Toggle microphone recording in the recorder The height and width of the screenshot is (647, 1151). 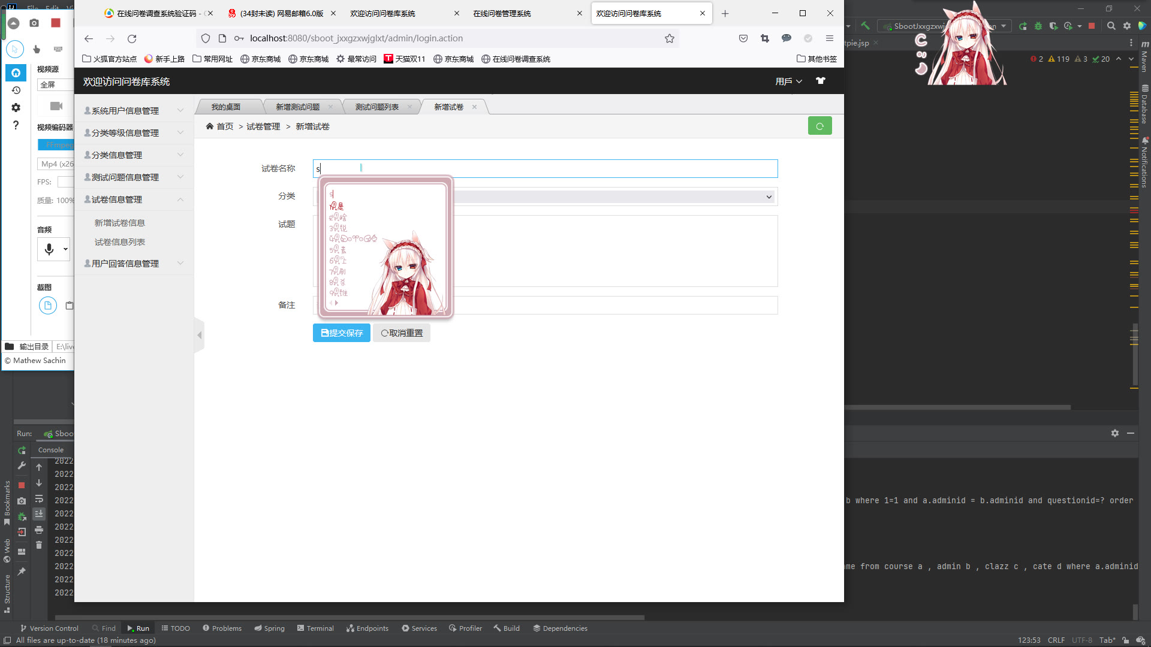coord(49,249)
